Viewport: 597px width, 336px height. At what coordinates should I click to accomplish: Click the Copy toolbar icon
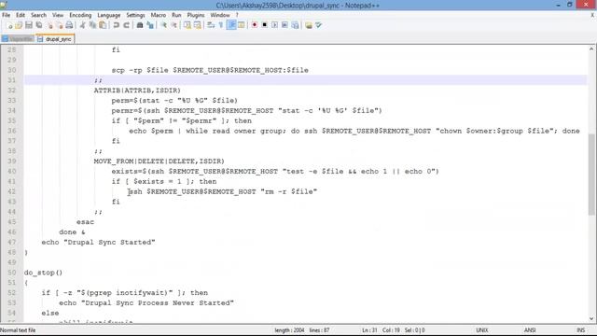[92, 25]
